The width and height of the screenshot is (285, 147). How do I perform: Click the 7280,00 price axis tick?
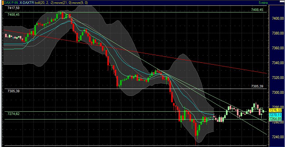[x=278, y=107]
